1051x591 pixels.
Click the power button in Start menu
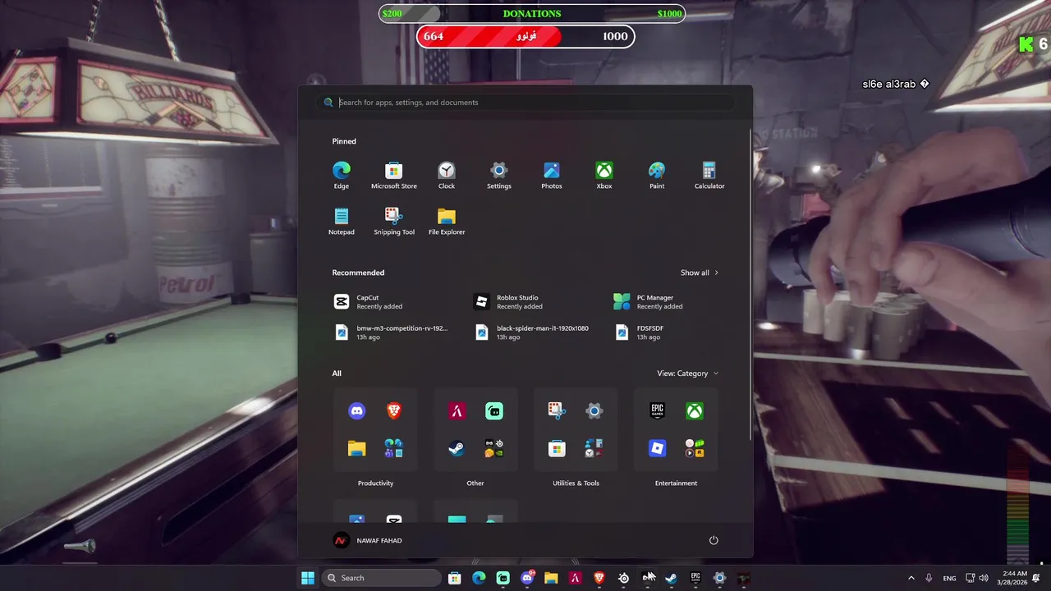714,540
